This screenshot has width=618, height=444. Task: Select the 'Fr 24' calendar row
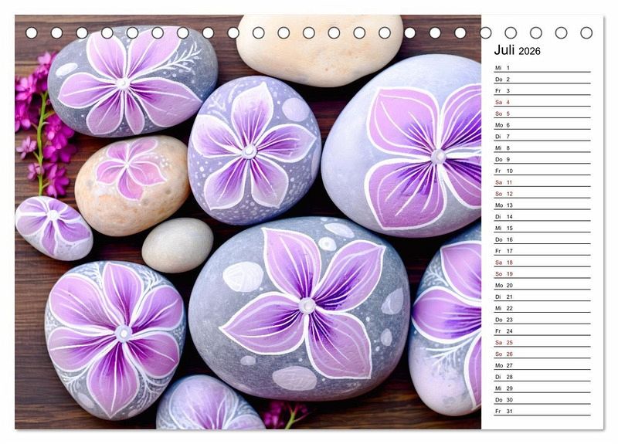coord(542,330)
